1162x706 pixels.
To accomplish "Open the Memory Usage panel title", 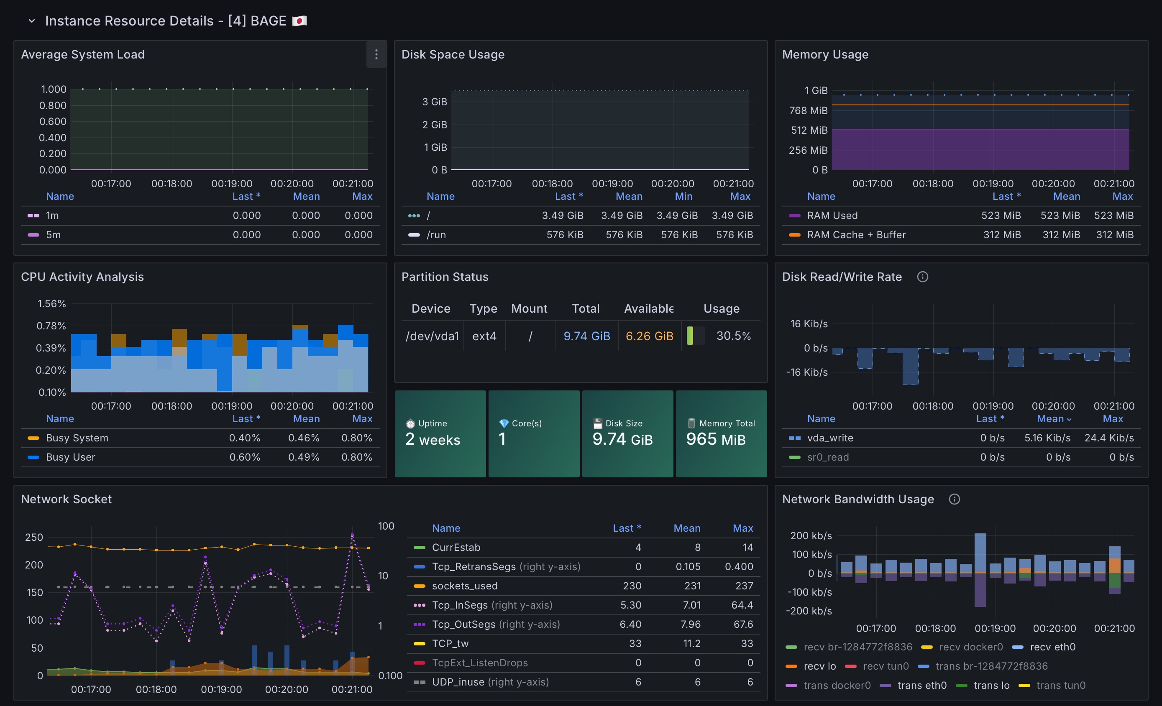I will [x=825, y=54].
